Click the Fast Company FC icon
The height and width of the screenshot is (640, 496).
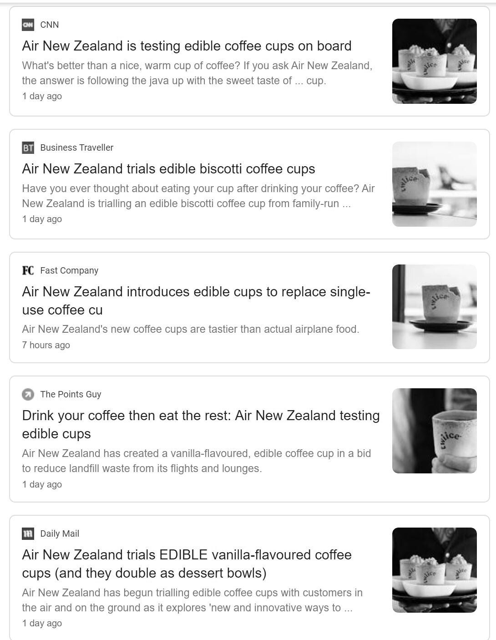[28, 270]
